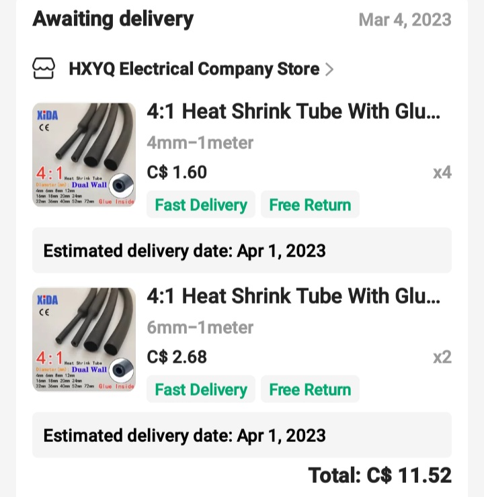This screenshot has width=484, height=497.
Task: Tap the 4mm item's estimated delivery date bar
Action: tap(242, 251)
